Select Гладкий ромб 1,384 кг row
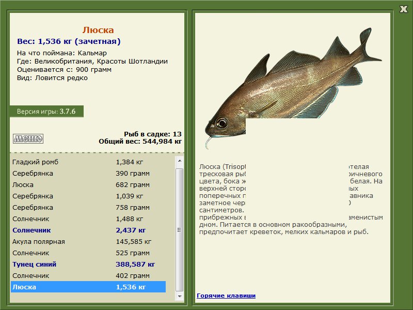The image size is (413, 310). point(88,162)
